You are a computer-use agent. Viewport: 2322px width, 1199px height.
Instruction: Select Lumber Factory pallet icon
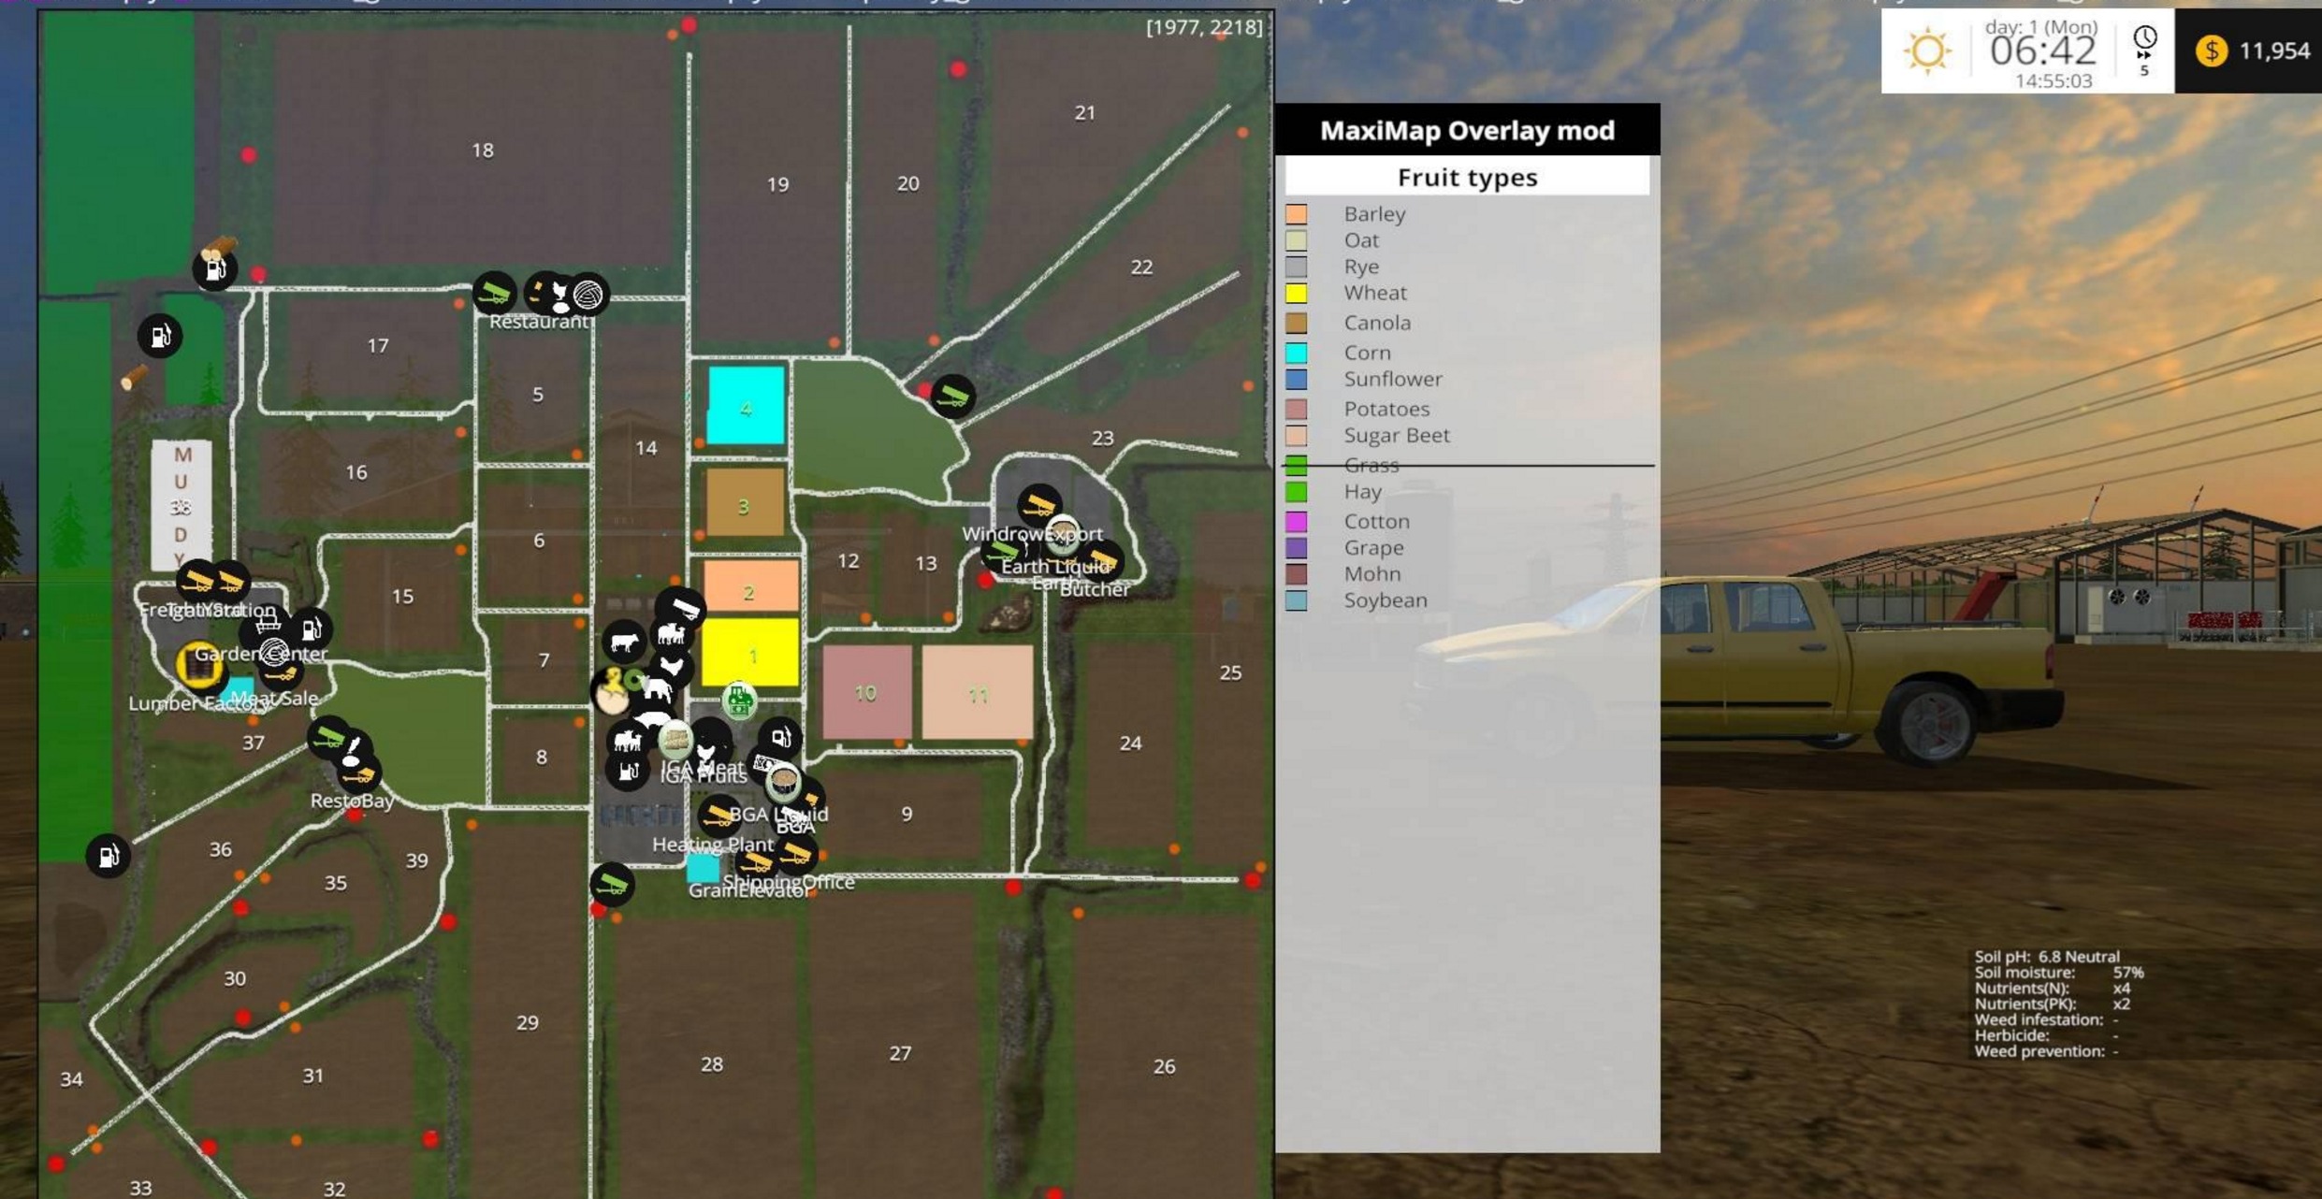point(197,665)
